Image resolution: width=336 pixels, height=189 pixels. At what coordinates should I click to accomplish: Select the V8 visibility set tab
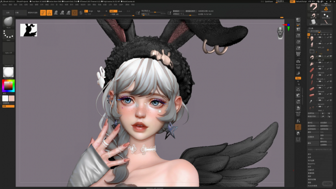tap(331, 34)
